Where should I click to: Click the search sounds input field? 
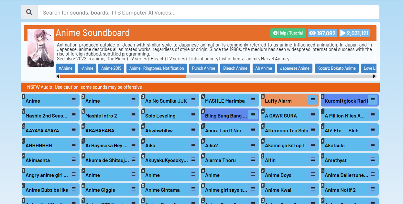(208, 12)
